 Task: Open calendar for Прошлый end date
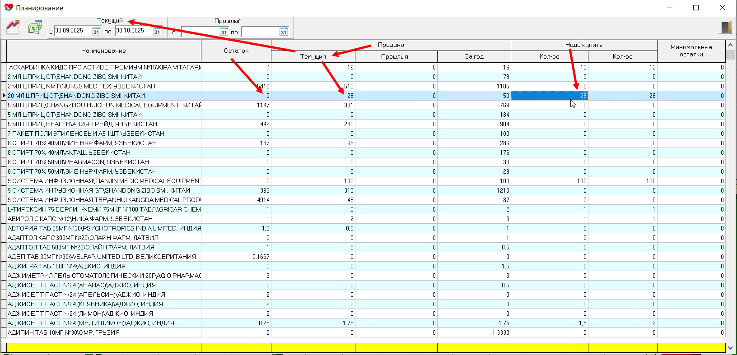(x=284, y=32)
